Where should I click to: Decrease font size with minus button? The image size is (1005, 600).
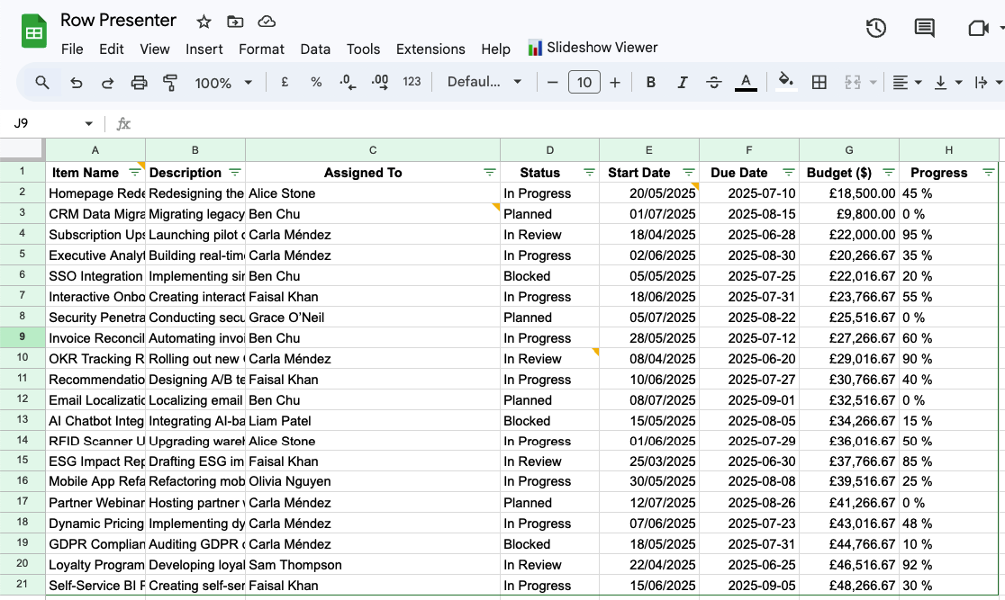553,83
